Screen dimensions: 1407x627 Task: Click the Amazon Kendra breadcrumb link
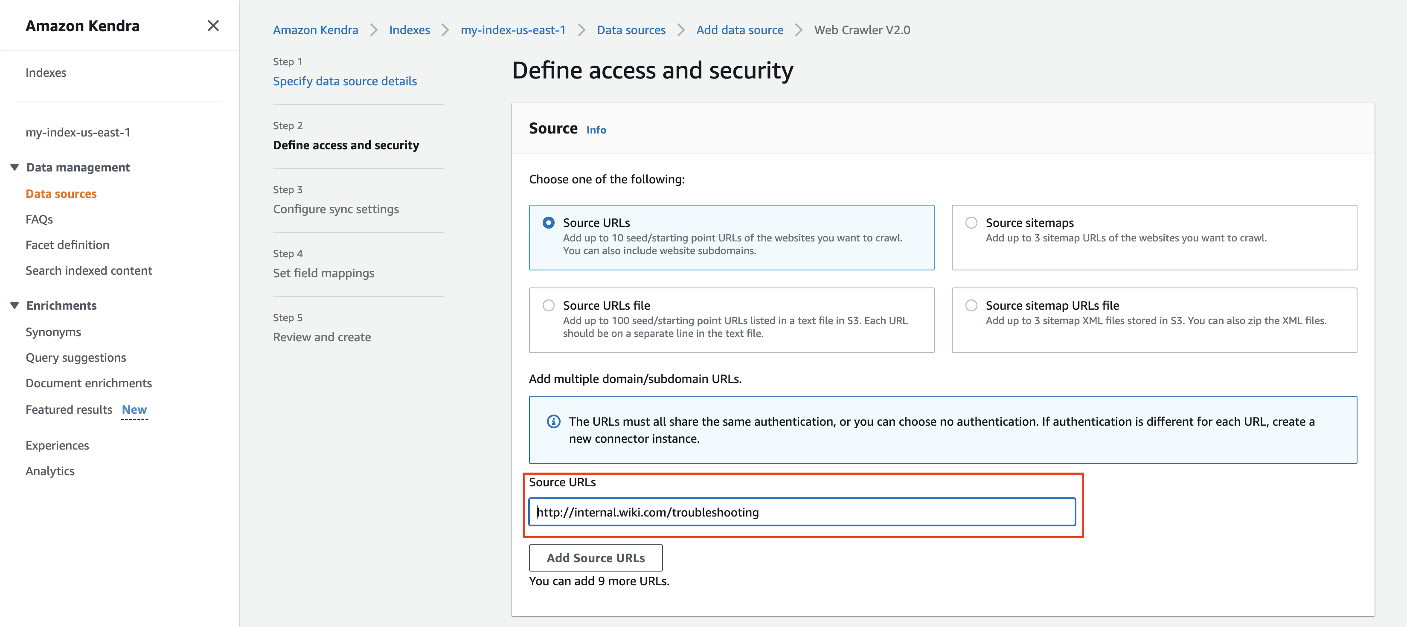click(x=315, y=30)
